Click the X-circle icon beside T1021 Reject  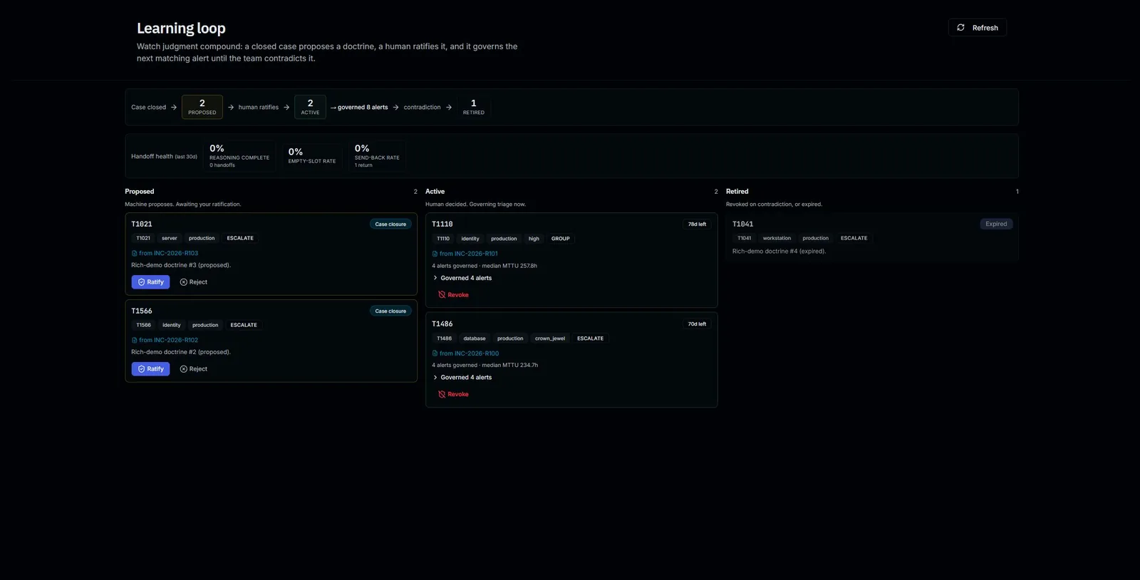click(184, 282)
